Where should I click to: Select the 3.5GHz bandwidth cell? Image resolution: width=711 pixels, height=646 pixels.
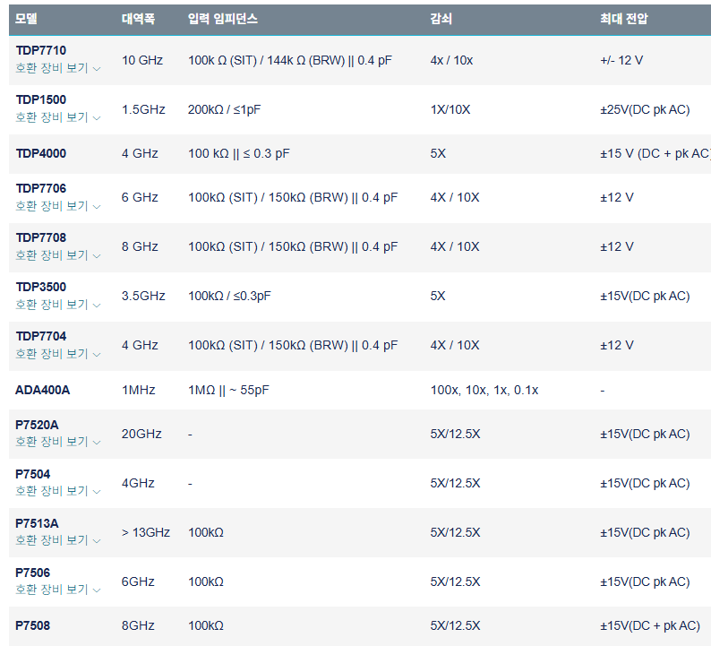pos(143,297)
